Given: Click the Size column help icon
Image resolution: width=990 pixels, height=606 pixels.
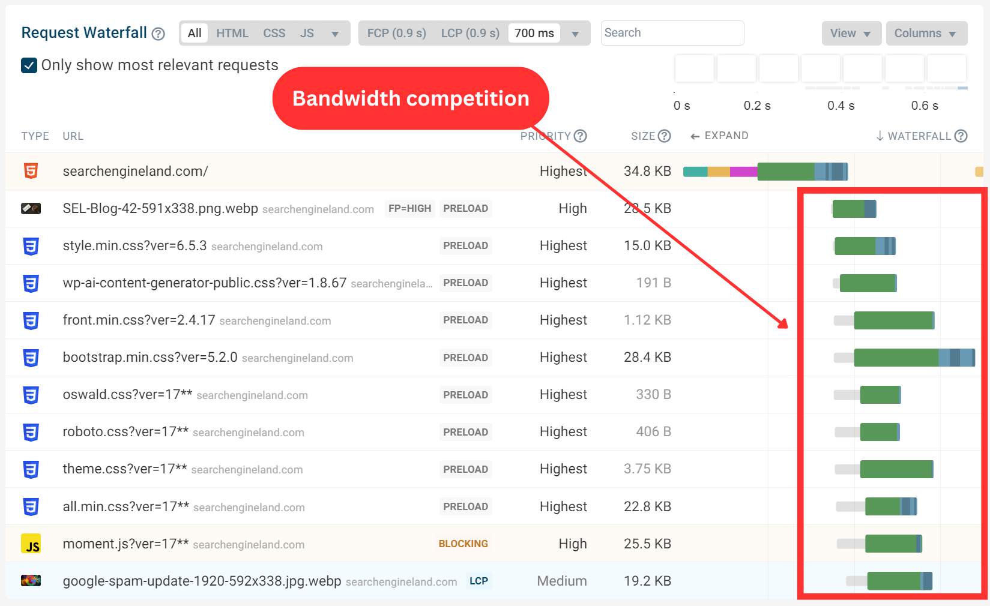Looking at the screenshot, I should click(664, 136).
